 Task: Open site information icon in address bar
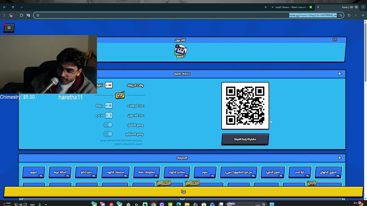pyautogui.click(x=341, y=15)
